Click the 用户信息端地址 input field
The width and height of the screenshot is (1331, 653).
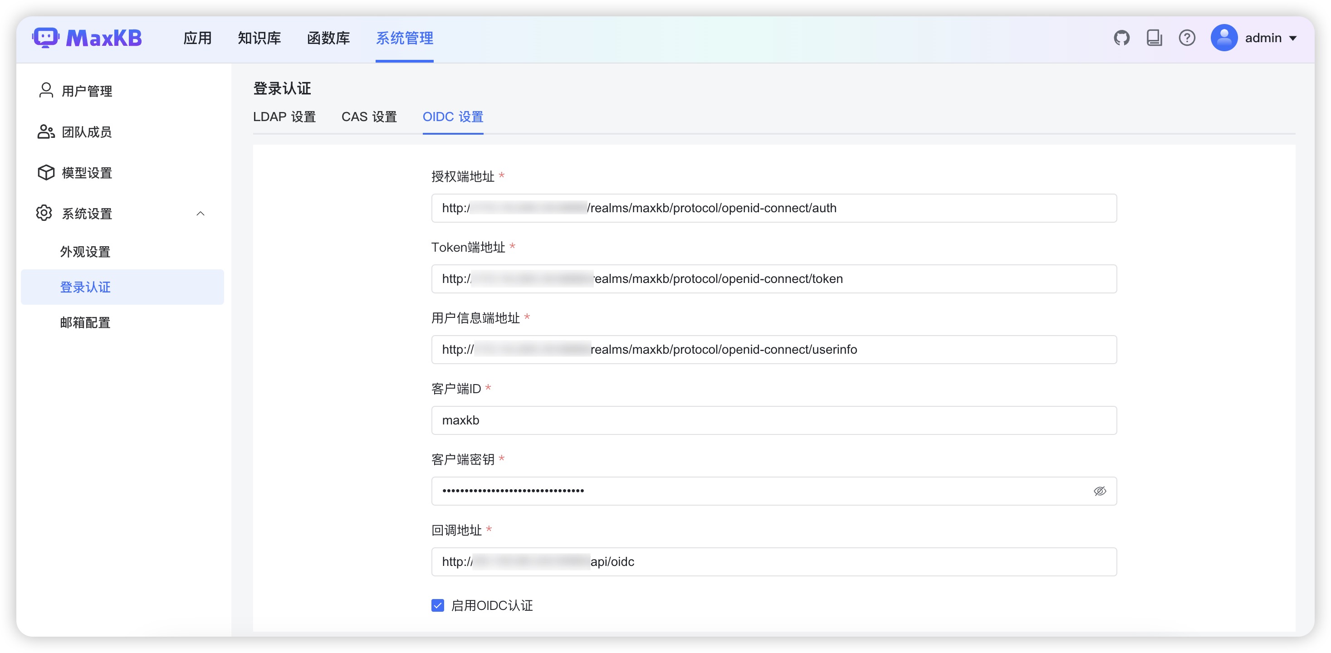[x=774, y=350]
